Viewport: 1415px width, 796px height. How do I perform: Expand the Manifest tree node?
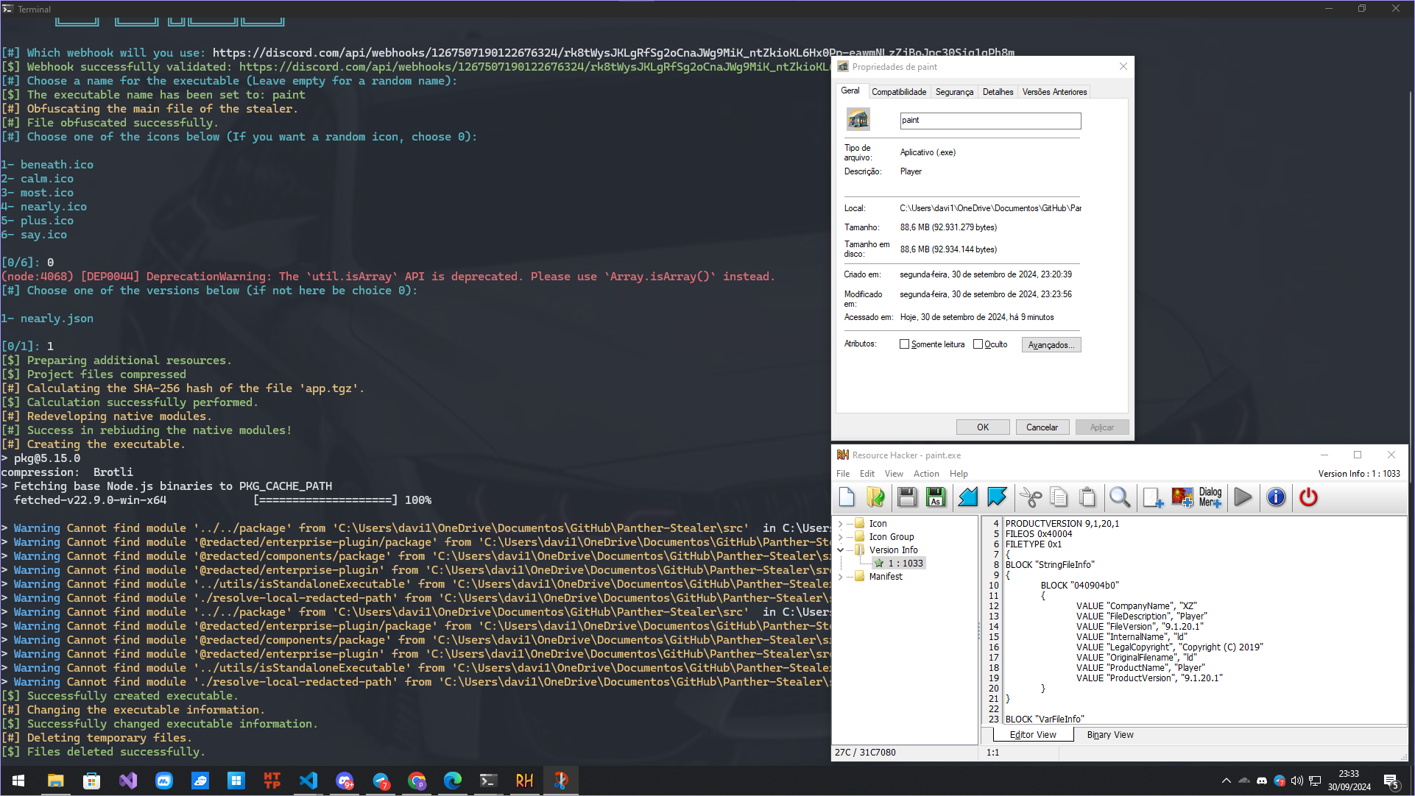841,577
